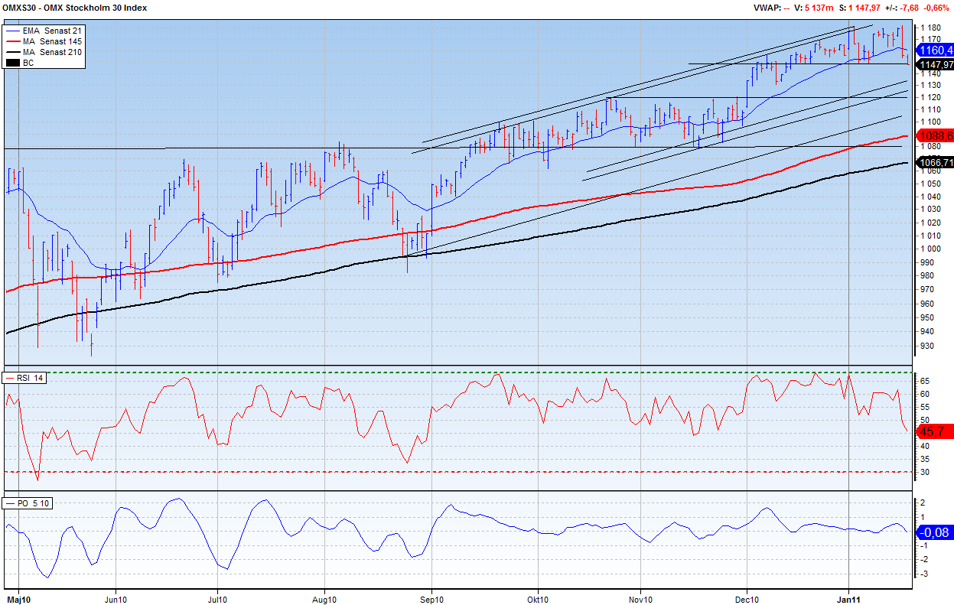Select the MA Senast 145 legend entry
The width and height of the screenshot is (954, 605).
[x=52, y=41]
